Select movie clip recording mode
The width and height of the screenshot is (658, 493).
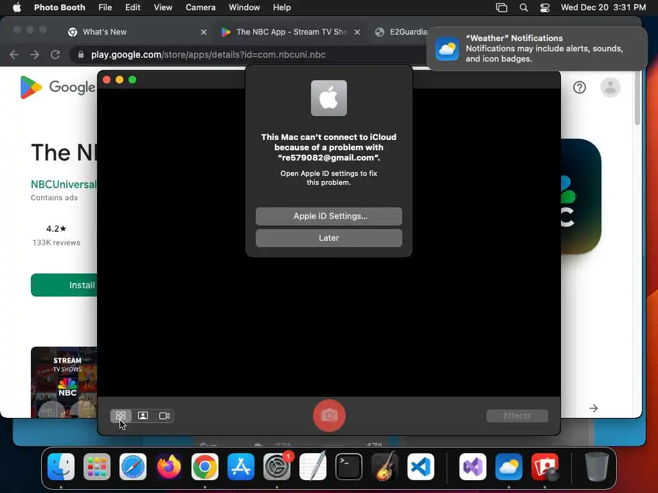(164, 415)
